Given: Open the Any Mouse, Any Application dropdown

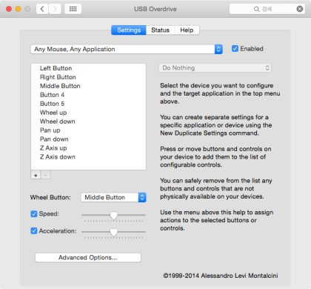Looking at the screenshot, I should (x=127, y=49).
